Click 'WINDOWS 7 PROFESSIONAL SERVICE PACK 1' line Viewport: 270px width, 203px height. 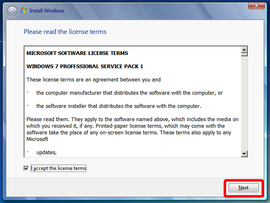point(85,66)
